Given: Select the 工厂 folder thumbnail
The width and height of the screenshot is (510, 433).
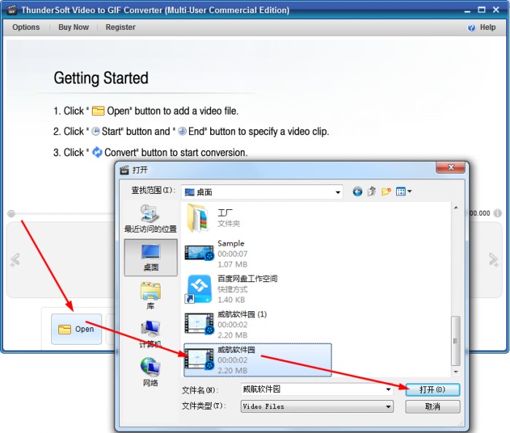Looking at the screenshot, I should pyautogui.click(x=198, y=218).
